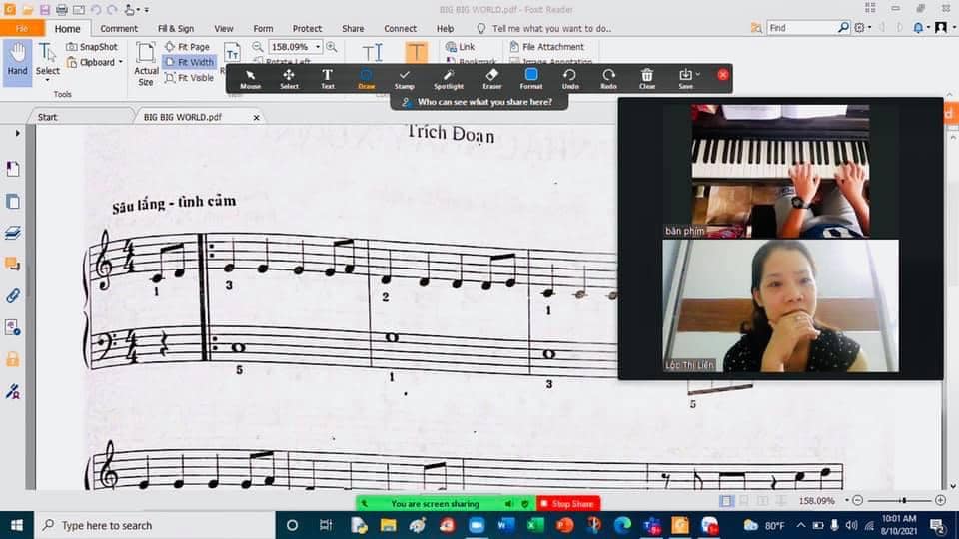Viewport: 959px width, 539px height.
Task: Open Windows Start menu
Action: [x=17, y=525]
